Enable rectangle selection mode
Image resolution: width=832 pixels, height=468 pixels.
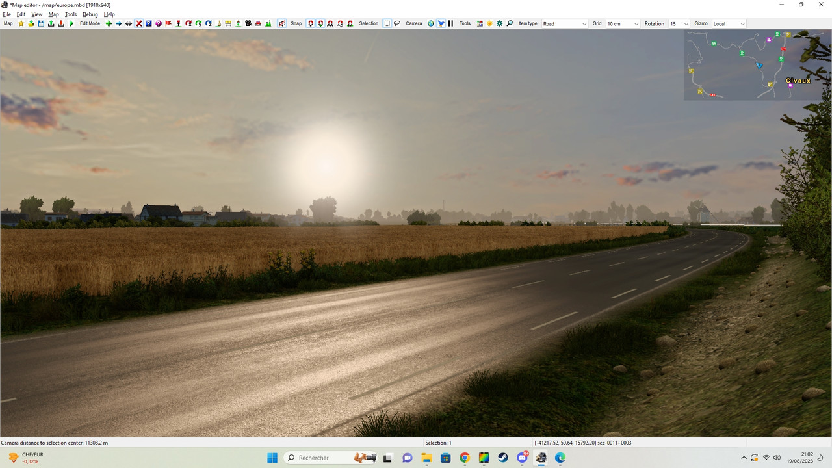tap(387, 23)
